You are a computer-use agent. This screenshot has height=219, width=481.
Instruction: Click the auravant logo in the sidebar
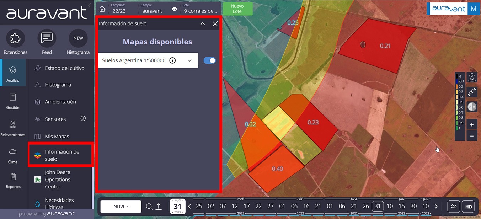coord(47,13)
